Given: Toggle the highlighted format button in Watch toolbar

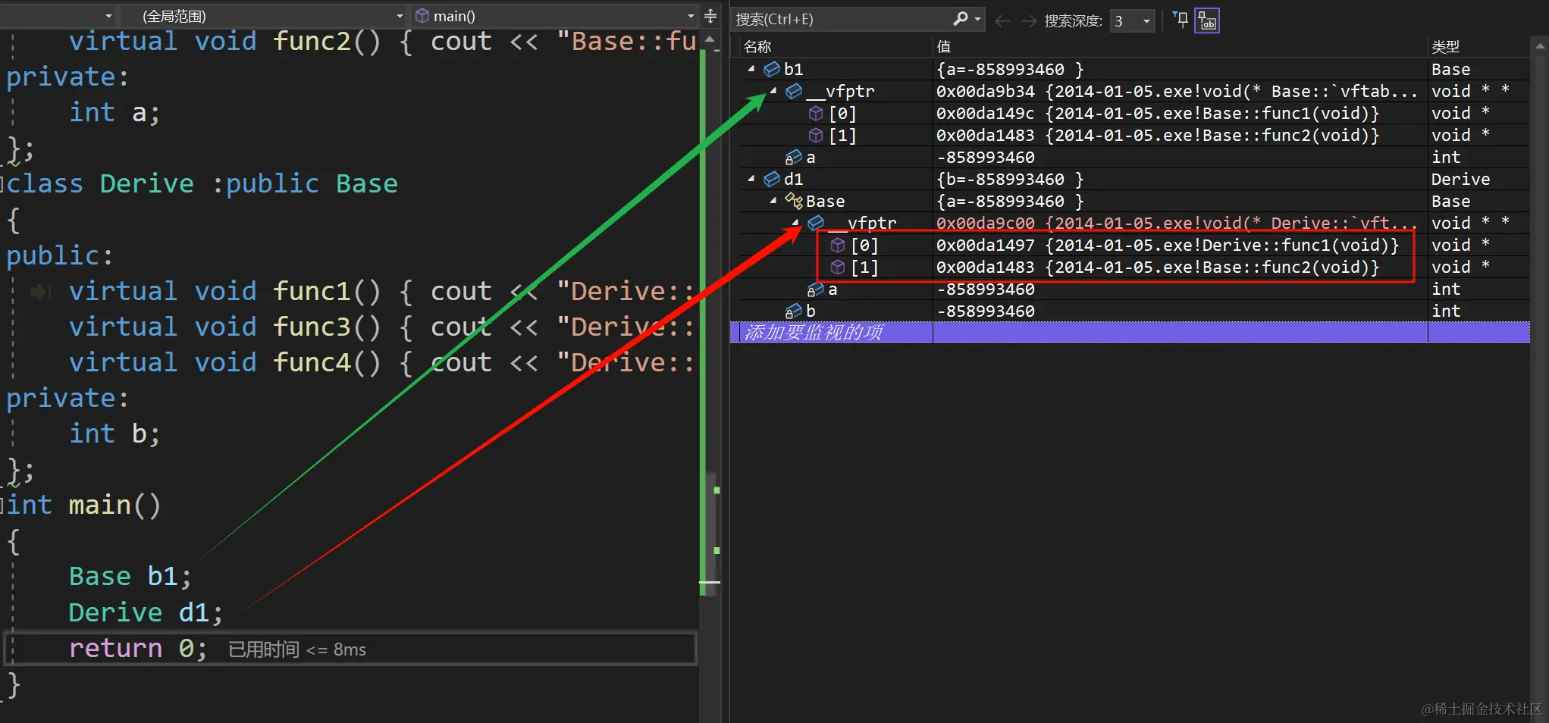Looking at the screenshot, I should (x=1207, y=20).
